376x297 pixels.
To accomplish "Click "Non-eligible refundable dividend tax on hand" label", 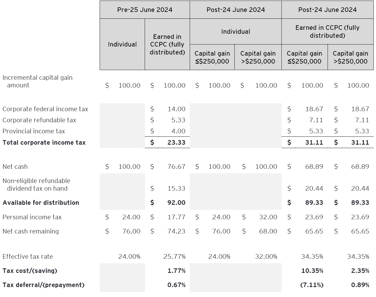I will point(36,185).
